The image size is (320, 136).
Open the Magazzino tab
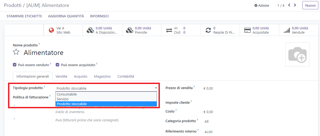click(102, 76)
